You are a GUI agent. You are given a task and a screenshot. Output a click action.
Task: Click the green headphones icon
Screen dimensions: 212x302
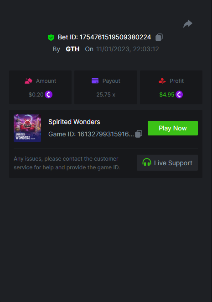tap(147, 162)
